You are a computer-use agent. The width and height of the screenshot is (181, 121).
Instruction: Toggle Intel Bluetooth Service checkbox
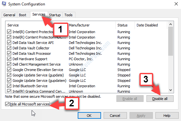(x=9, y=86)
